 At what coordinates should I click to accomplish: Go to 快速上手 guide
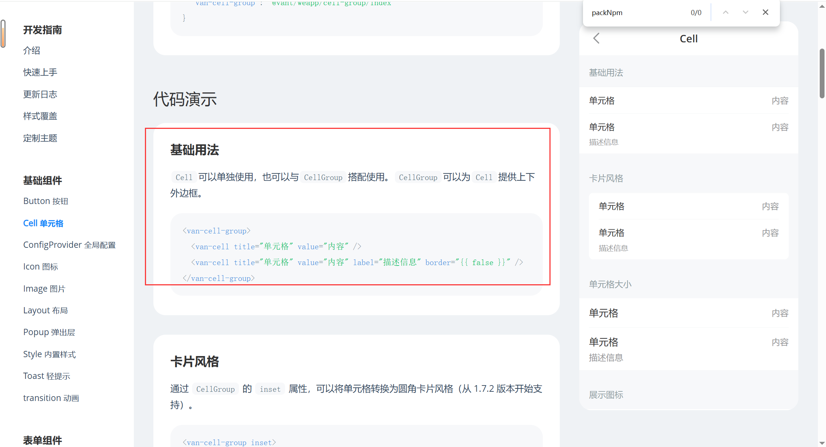40,72
